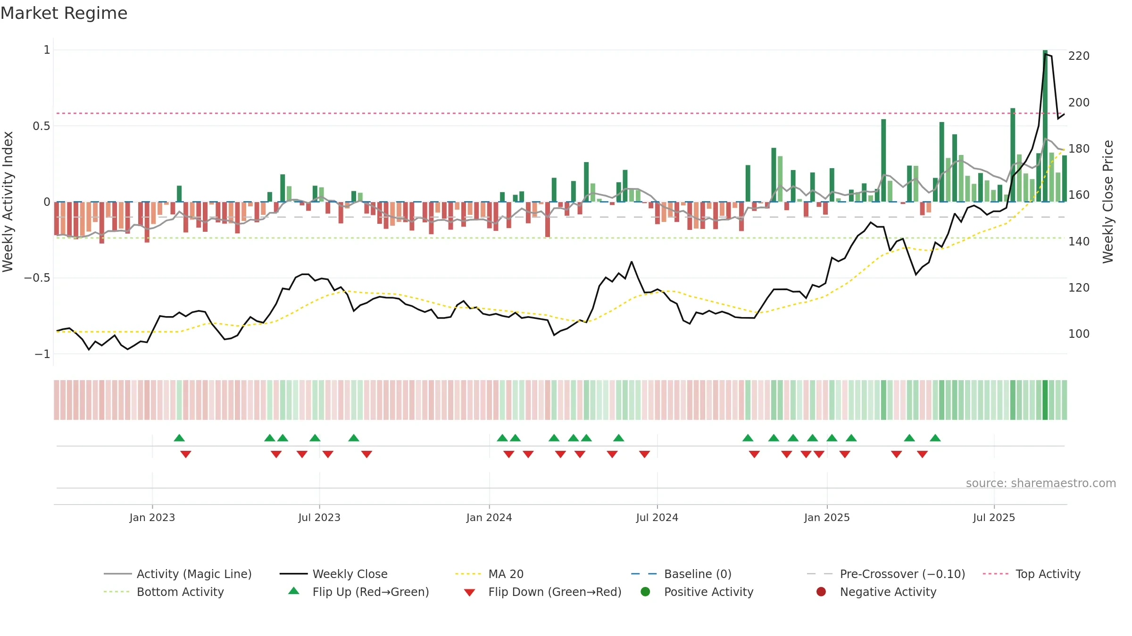Screen dimensions: 1132x636
Task: Click the 180 price axis tick label
Action: (1079, 148)
